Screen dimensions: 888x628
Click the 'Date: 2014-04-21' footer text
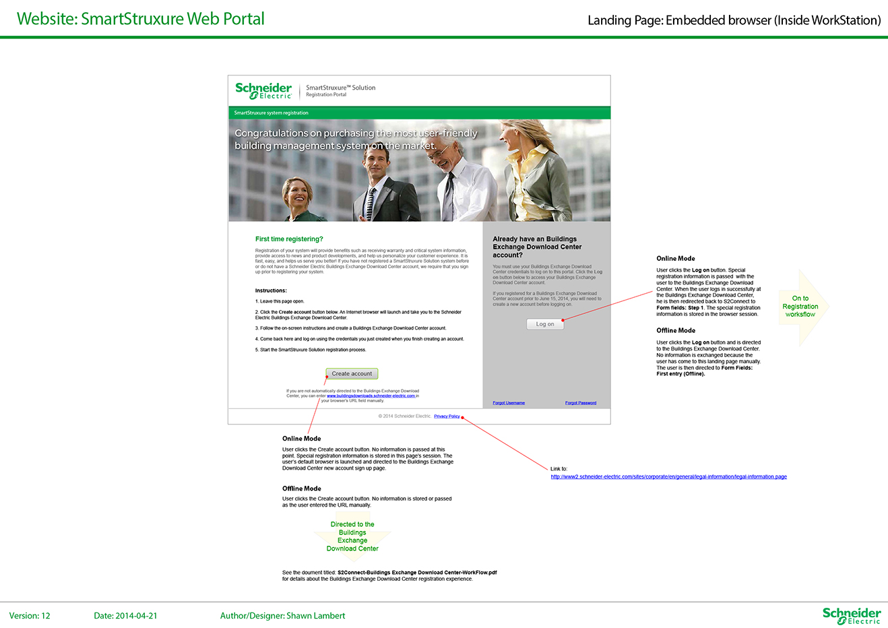click(x=125, y=616)
